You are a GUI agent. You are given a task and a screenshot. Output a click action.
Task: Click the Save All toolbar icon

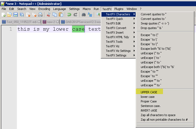tap(22, 15)
